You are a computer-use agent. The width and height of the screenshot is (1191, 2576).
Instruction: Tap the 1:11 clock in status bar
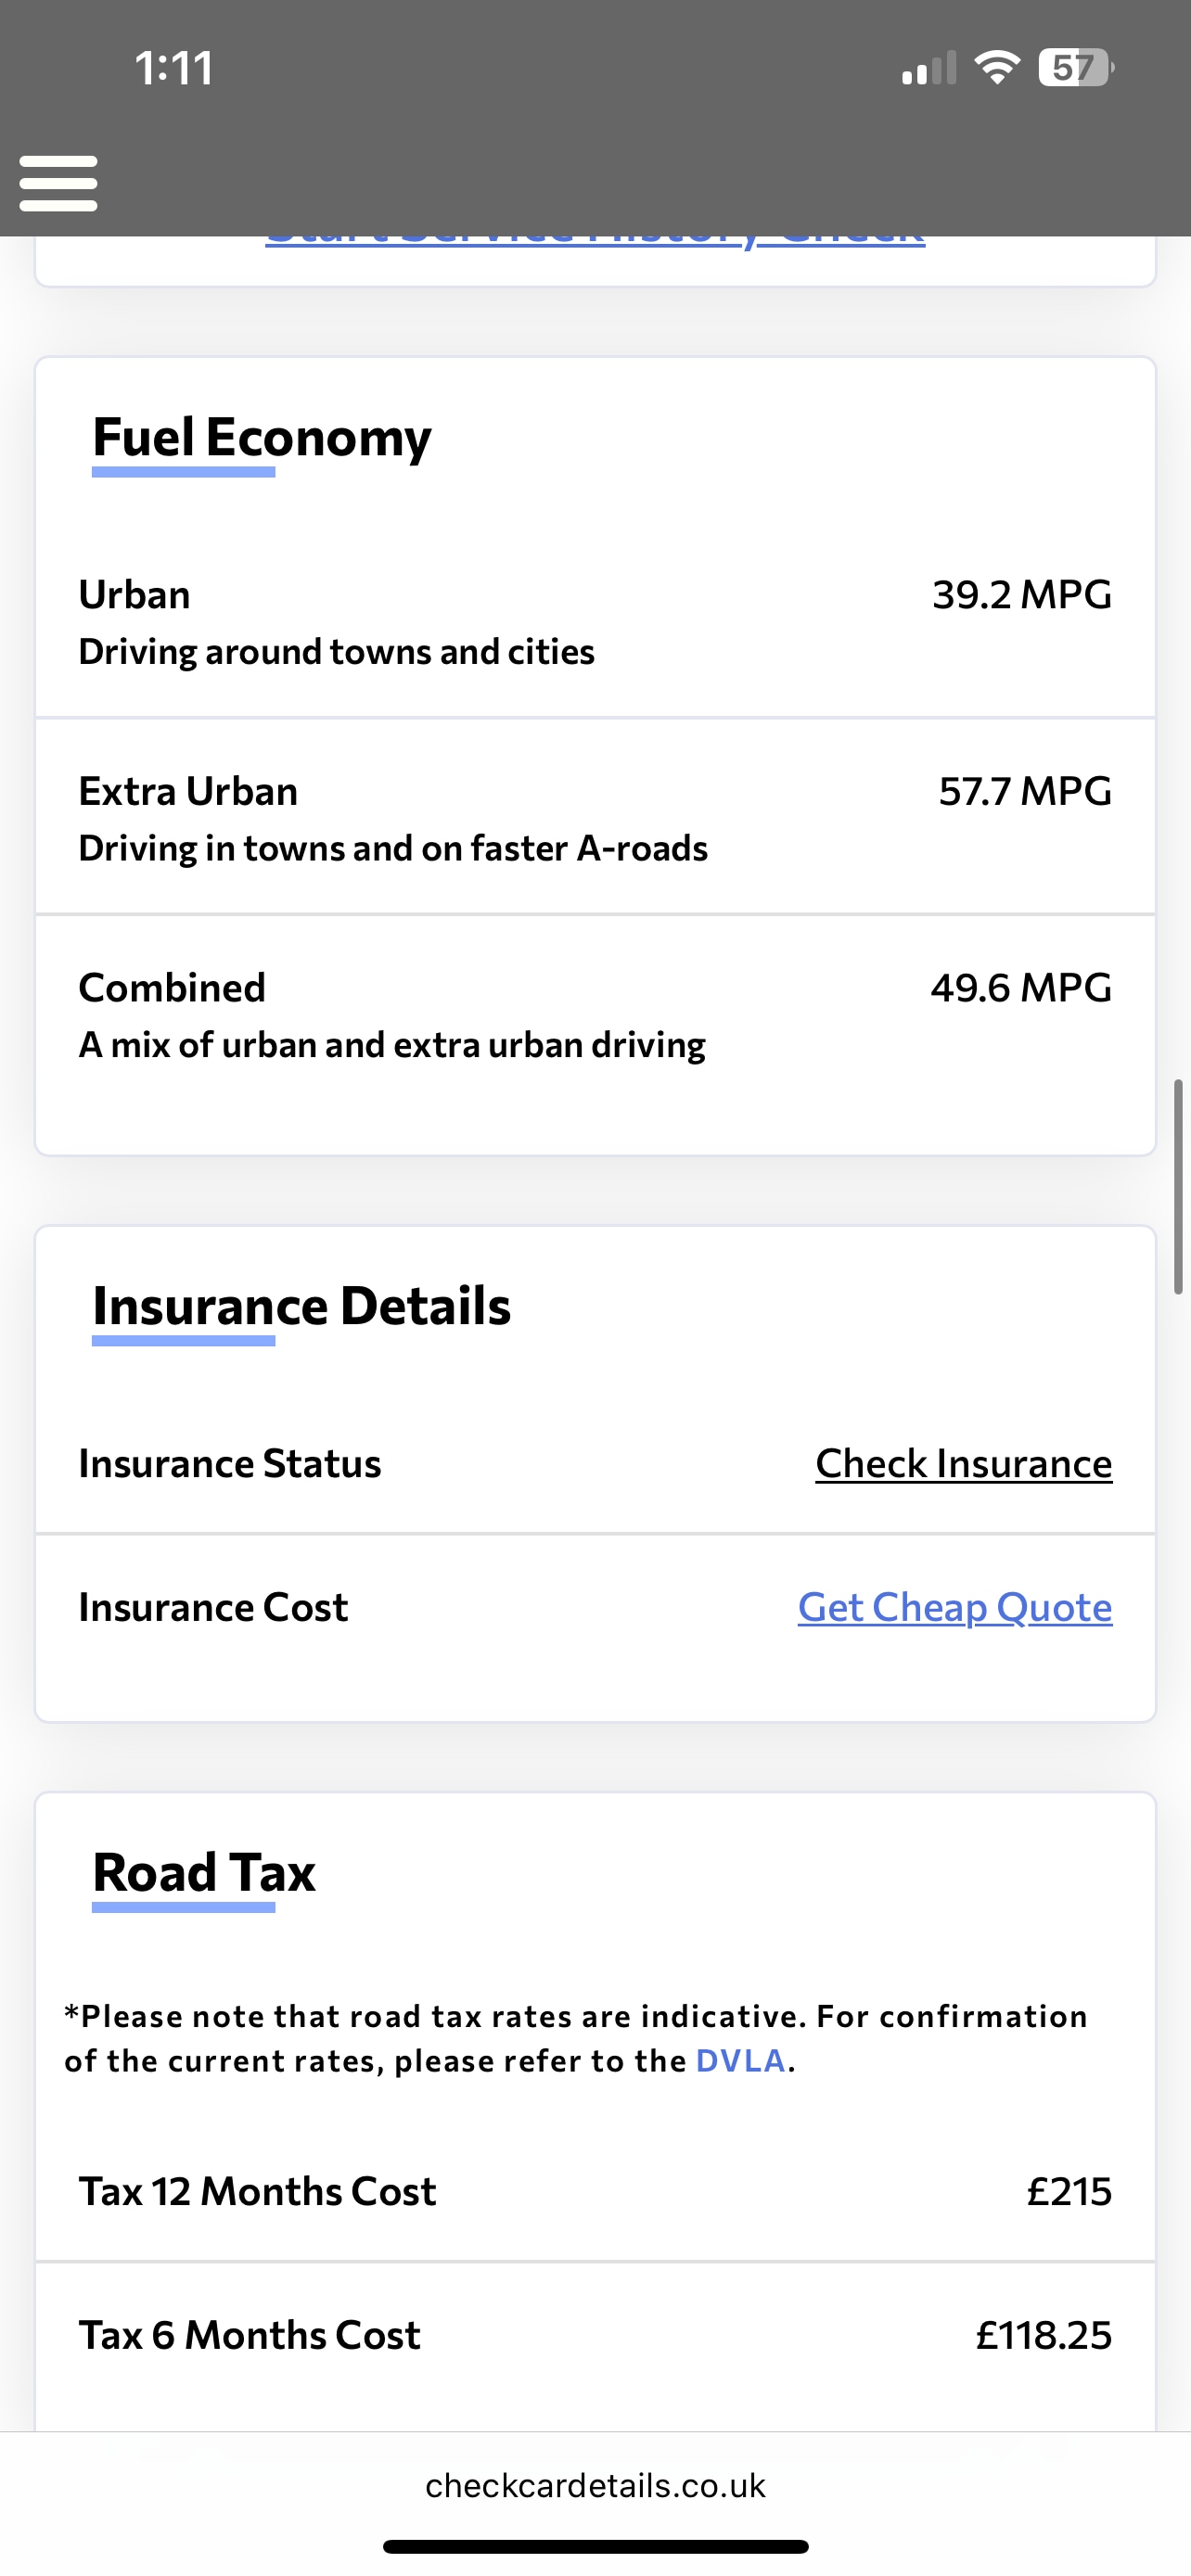tap(174, 69)
